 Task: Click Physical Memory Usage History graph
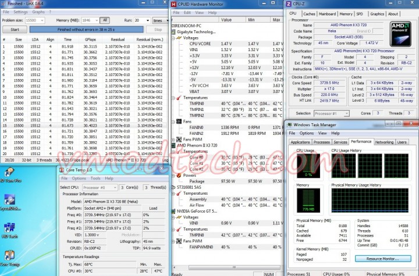click(370, 200)
